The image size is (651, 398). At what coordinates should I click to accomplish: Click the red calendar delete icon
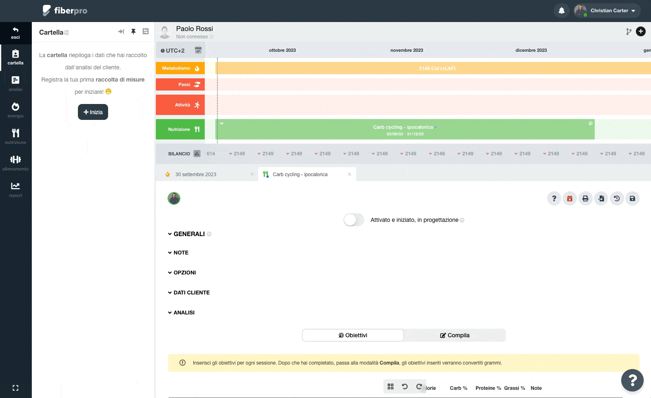point(570,199)
